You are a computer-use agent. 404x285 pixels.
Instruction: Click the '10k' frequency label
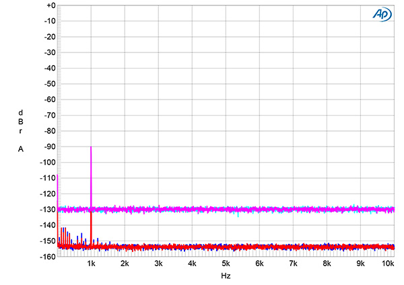(x=388, y=263)
